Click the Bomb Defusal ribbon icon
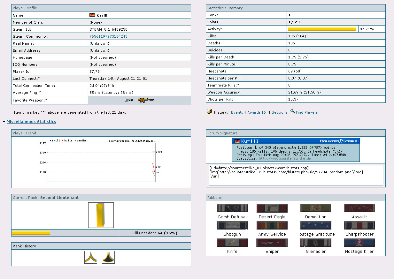The width and height of the screenshot is (394, 279). pos(232,208)
